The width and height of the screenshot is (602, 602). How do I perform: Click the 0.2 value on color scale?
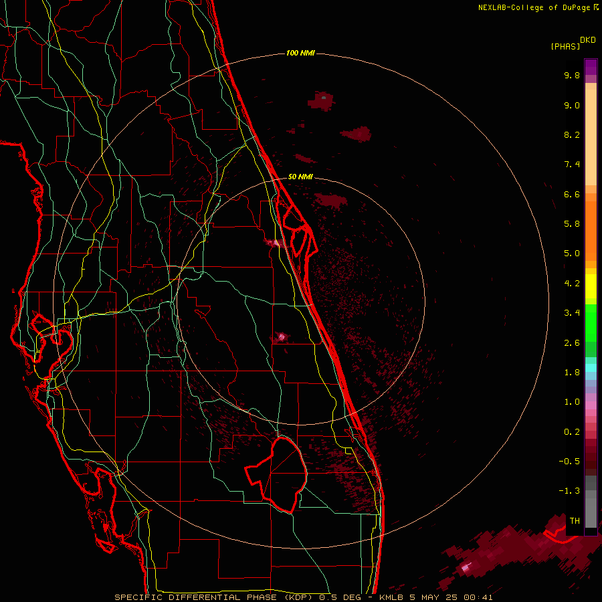pos(572,432)
